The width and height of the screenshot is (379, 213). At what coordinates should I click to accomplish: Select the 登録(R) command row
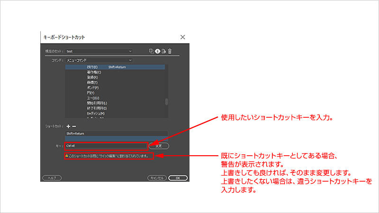(115, 77)
